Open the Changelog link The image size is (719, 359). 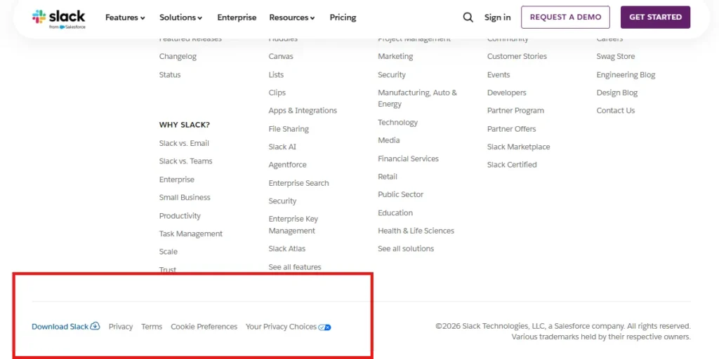[178, 56]
